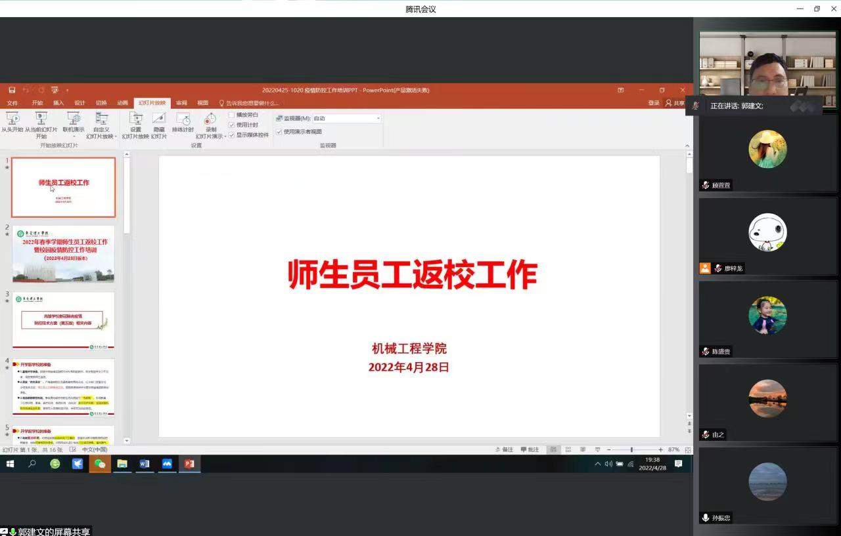Screen dimensions: 841x536
Task: Open the 插入 ribbon tab
Action: tap(58, 103)
